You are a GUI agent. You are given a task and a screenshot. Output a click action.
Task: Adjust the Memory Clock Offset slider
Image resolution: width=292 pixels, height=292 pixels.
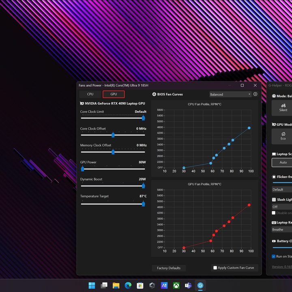click(113, 152)
